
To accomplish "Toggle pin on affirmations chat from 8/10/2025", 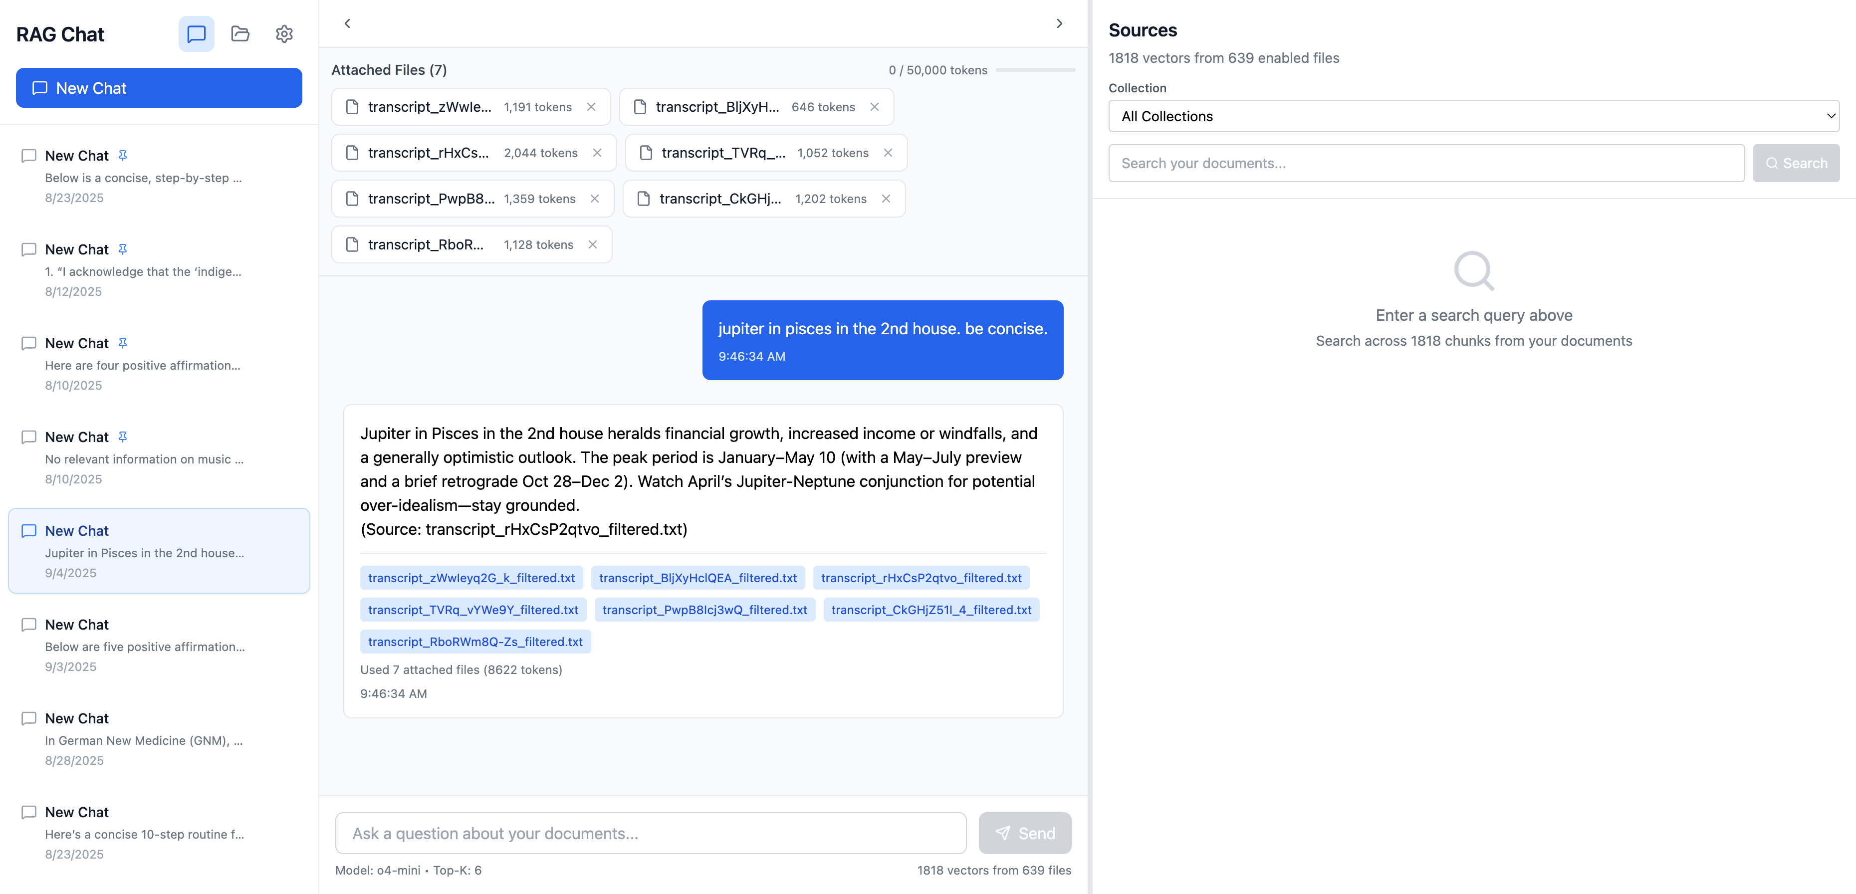I will tap(122, 343).
